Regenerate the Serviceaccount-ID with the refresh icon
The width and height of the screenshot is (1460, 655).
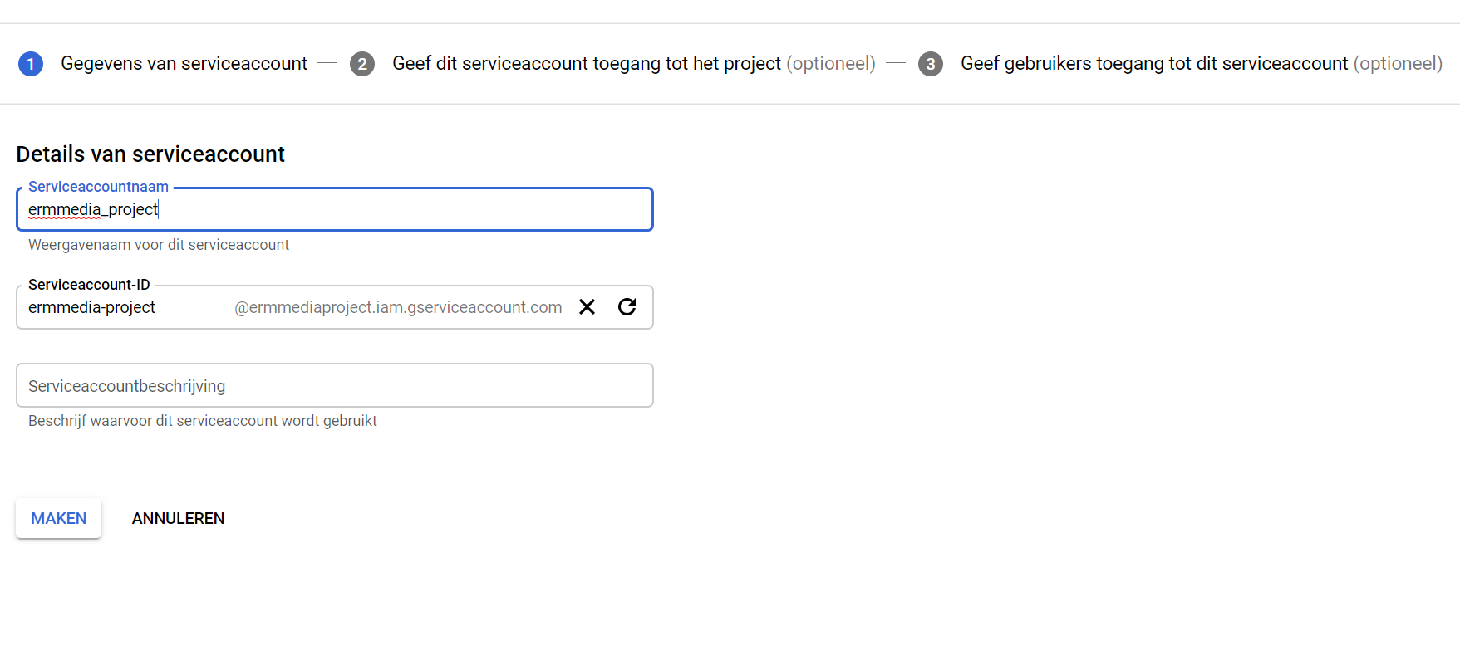pyautogui.click(x=627, y=307)
